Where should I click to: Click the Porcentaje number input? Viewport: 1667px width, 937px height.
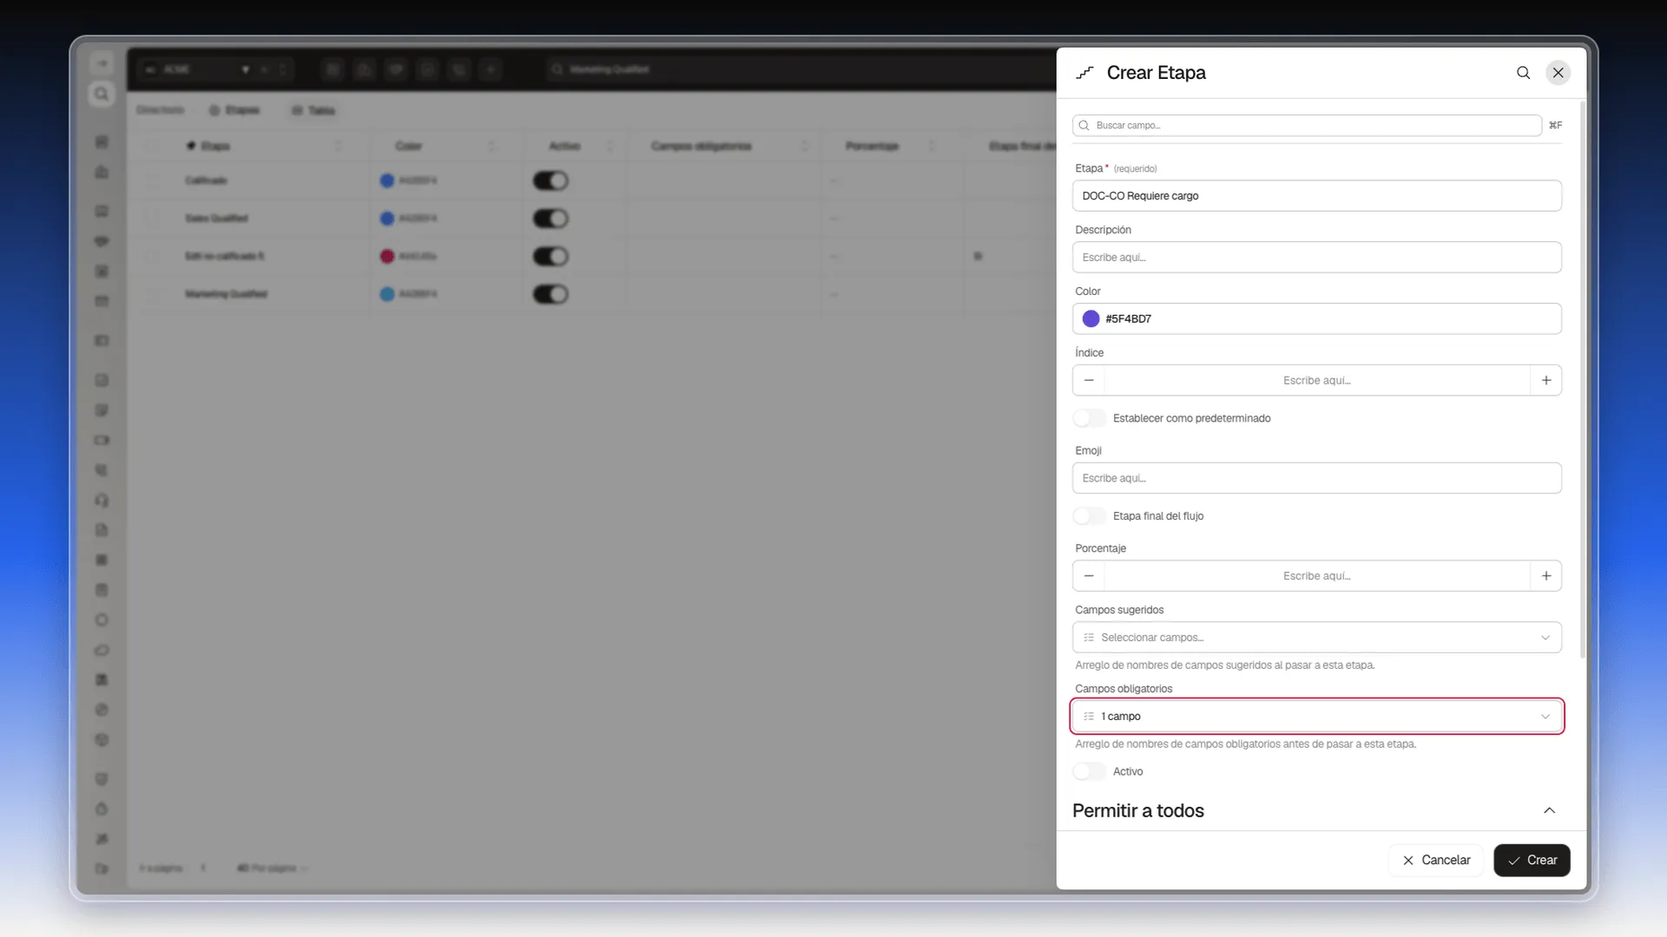[x=1317, y=576]
